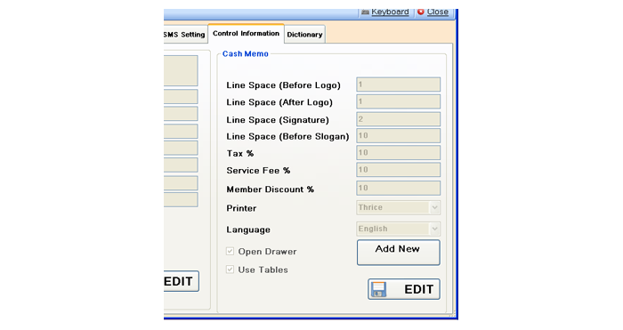Click Line Space (Before Logo) field
The width and height of the screenshot is (623, 330).
[398, 85]
